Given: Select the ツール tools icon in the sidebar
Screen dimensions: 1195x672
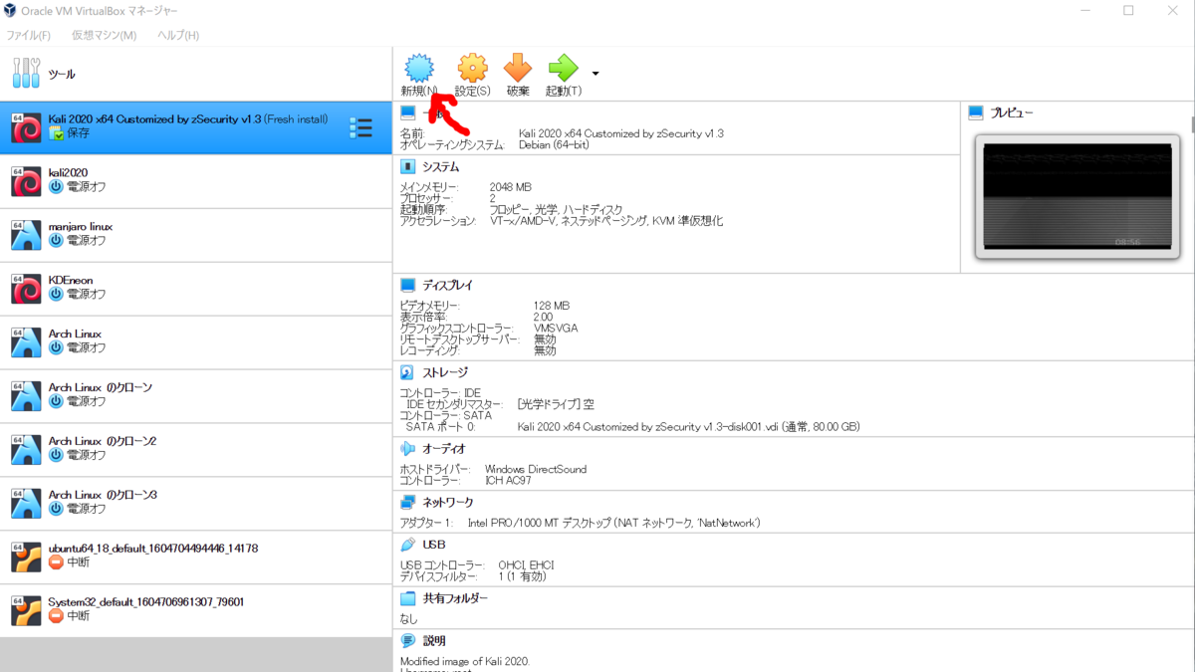Looking at the screenshot, I should (24, 73).
